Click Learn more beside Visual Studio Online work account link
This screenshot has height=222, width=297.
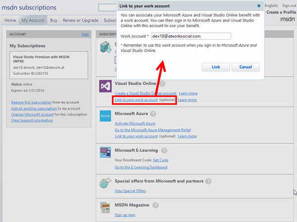(x=187, y=100)
